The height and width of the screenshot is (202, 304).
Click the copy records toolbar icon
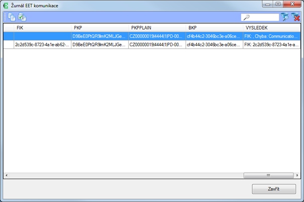point(12,17)
